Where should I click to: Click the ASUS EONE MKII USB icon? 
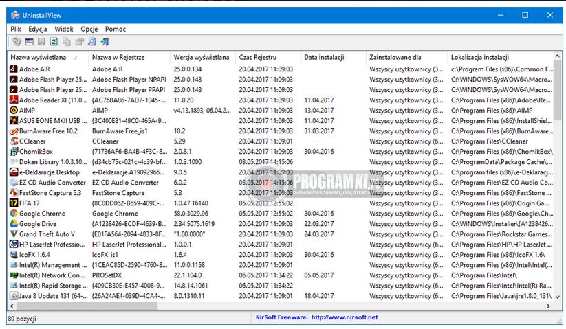pyautogui.click(x=13, y=120)
